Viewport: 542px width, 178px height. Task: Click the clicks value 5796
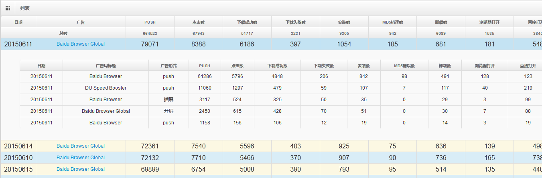[238, 76]
